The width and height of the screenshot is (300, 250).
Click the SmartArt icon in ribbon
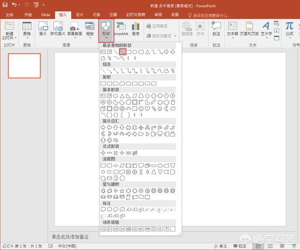[120, 28]
